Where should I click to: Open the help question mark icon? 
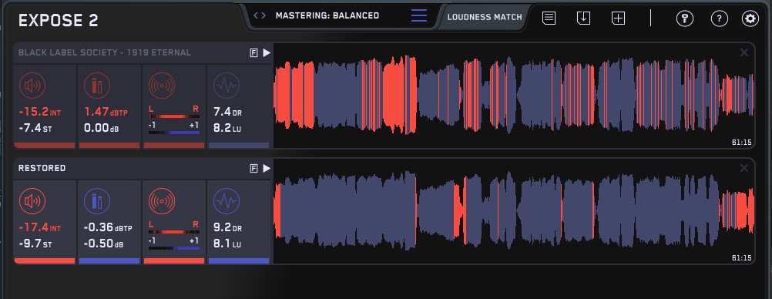(720, 18)
